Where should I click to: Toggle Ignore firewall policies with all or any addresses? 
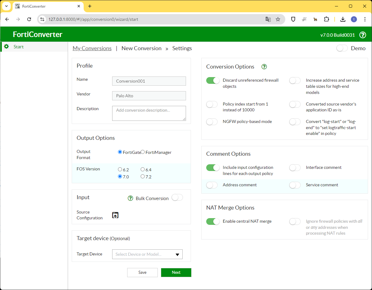295,221
